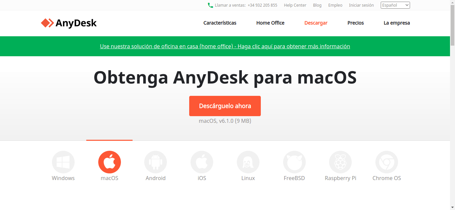The height and width of the screenshot is (210, 455).
Task: Click the AnyDesk logo
Action: [x=69, y=23]
